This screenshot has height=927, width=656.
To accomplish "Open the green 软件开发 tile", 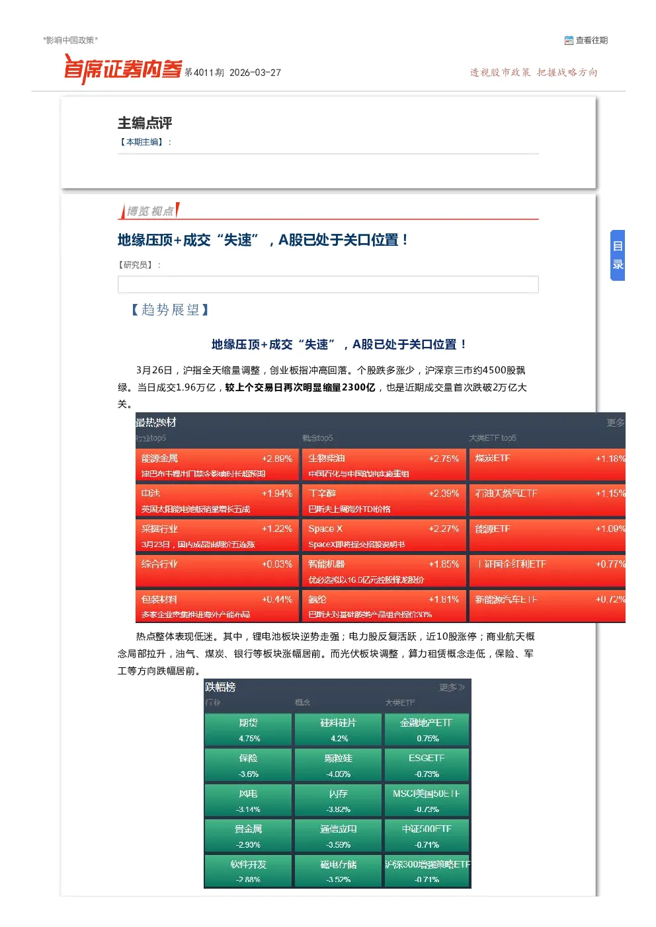I will coord(249,871).
